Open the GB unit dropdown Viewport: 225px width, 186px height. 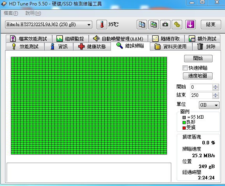[209, 105]
